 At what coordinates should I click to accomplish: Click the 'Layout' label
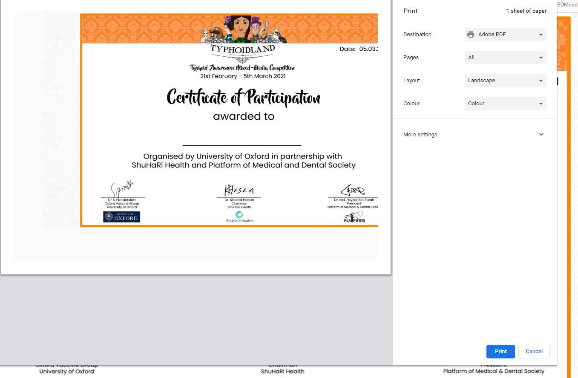(x=411, y=81)
